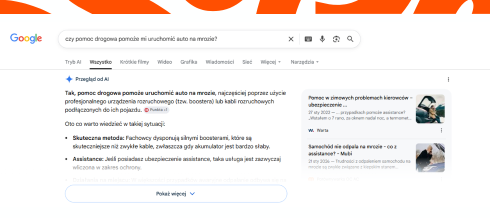The image size is (490, 218).
Task: Click the Warta article thumbnail image
Action: point(430,109)
